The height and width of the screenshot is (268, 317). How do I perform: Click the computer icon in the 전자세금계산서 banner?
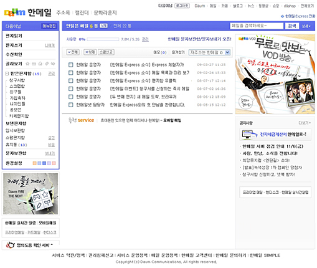point(250,135)
